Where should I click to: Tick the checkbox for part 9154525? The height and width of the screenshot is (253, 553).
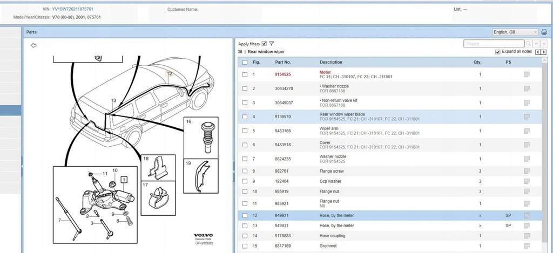(245, 74)
